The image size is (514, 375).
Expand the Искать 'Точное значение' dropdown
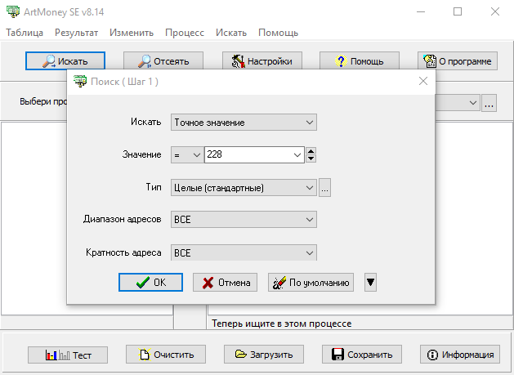[244, 123]
